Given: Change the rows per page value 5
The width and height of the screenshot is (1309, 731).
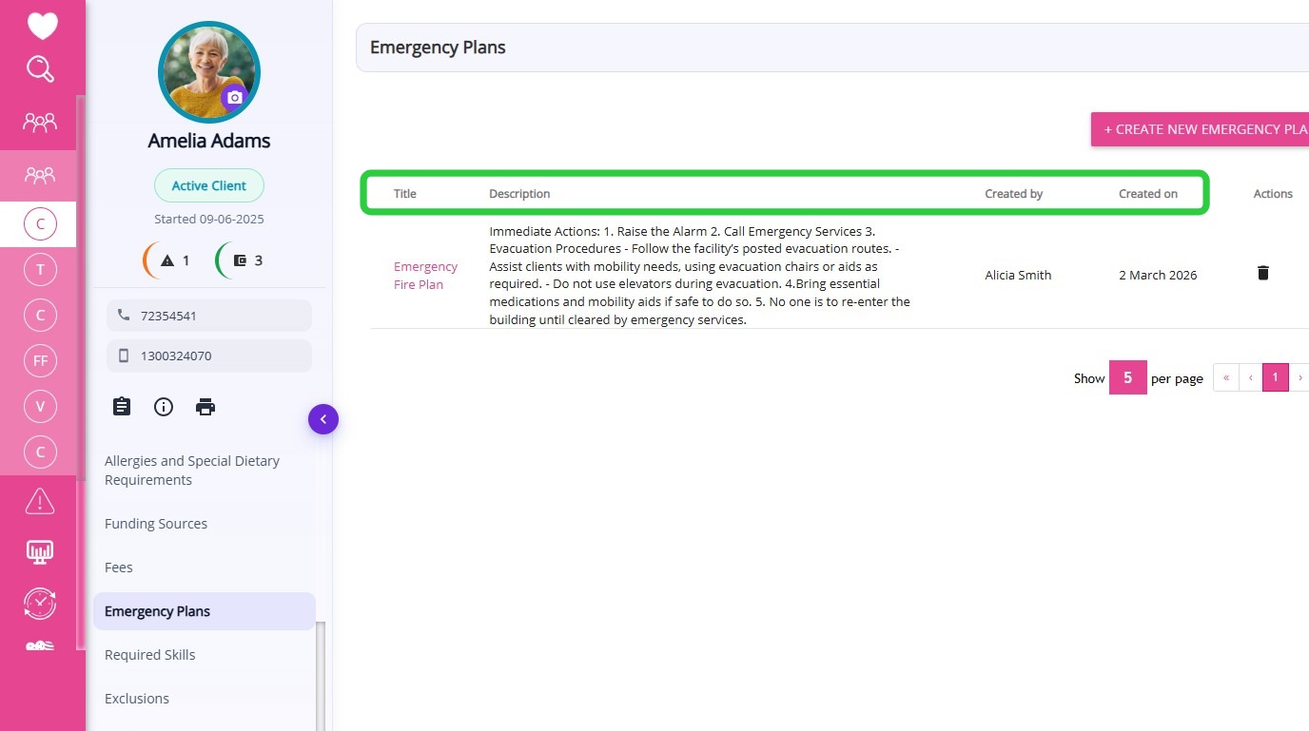Looking at the screenshot, I should [1127, 377].
